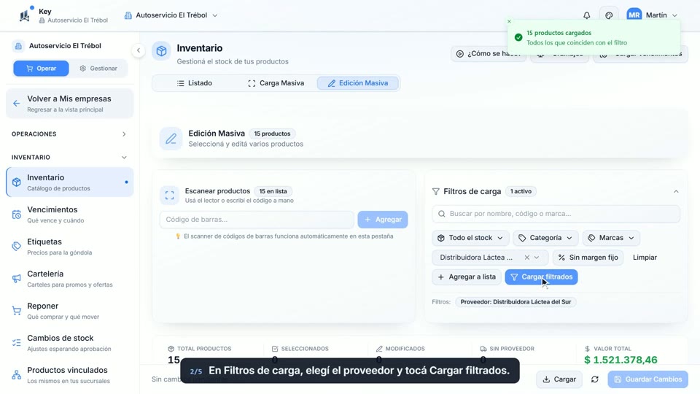The height and width of the screenshot is (394, 700).
Task: Open the Martín user menu
Action: pyautogui.click(x=652, y=15)
